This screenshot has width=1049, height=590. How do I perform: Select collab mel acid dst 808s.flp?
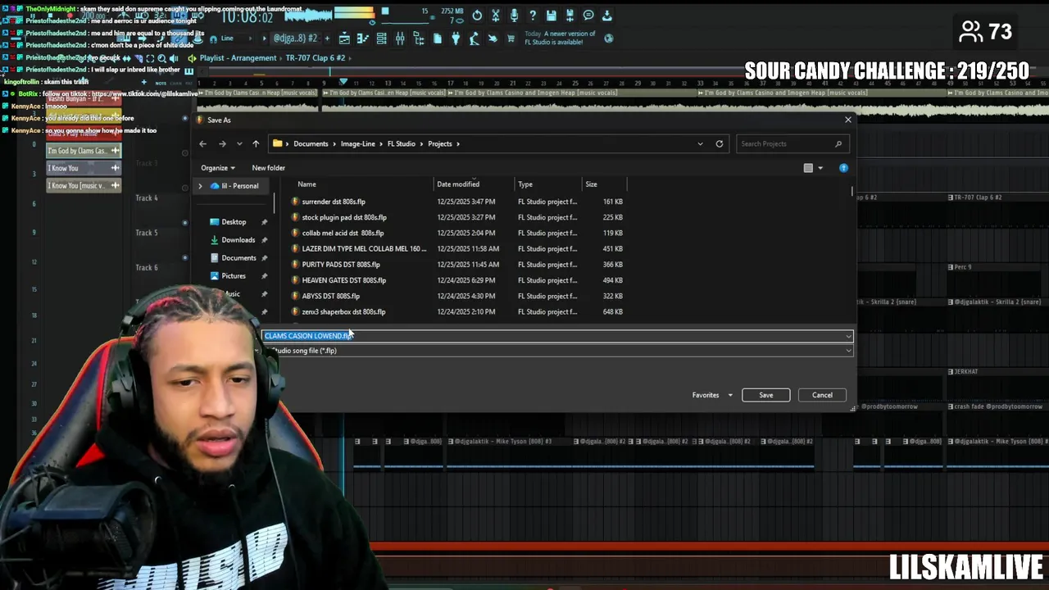343,233
